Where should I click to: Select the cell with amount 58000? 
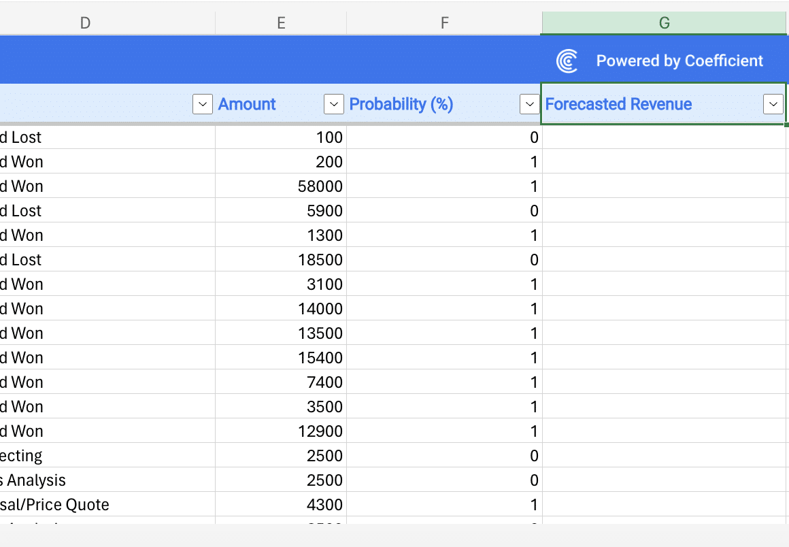click(281, 186)
